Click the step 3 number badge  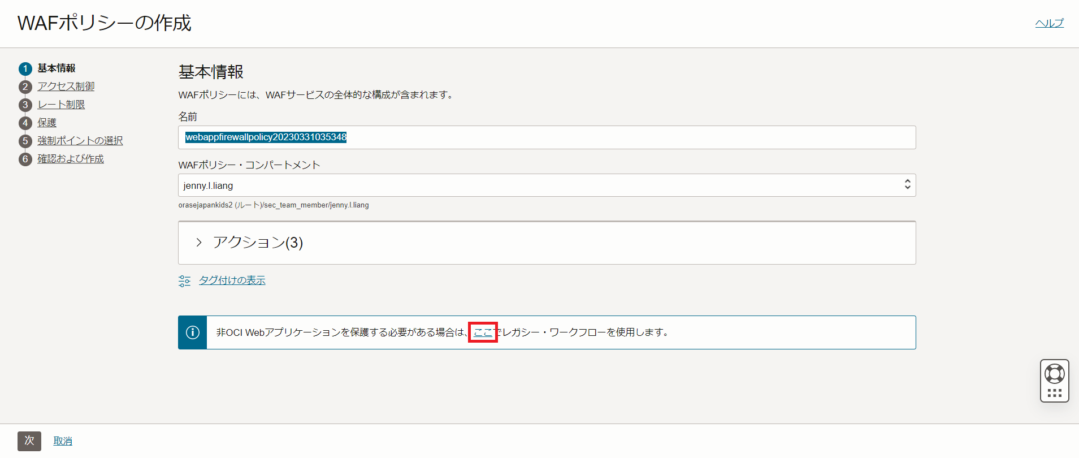click(25, 105)
